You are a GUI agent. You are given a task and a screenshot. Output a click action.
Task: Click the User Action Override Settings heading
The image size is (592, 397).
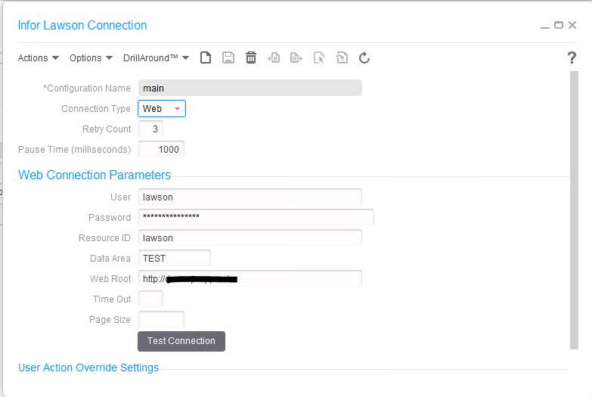click(88, 368)
